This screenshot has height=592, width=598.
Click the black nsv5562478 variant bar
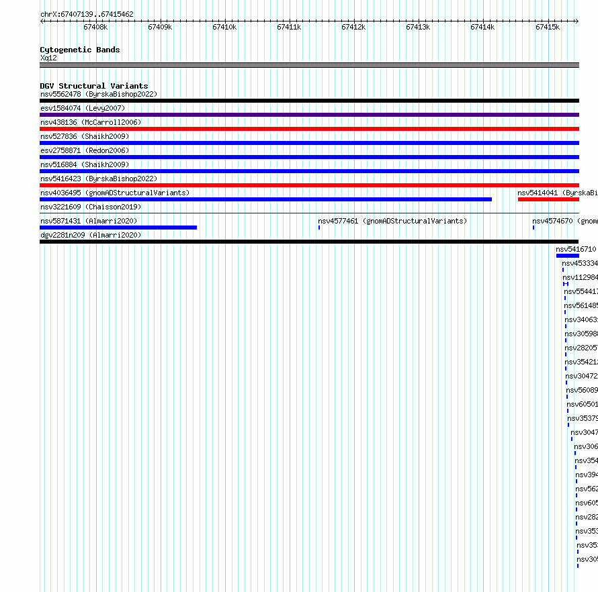point(309,101)
